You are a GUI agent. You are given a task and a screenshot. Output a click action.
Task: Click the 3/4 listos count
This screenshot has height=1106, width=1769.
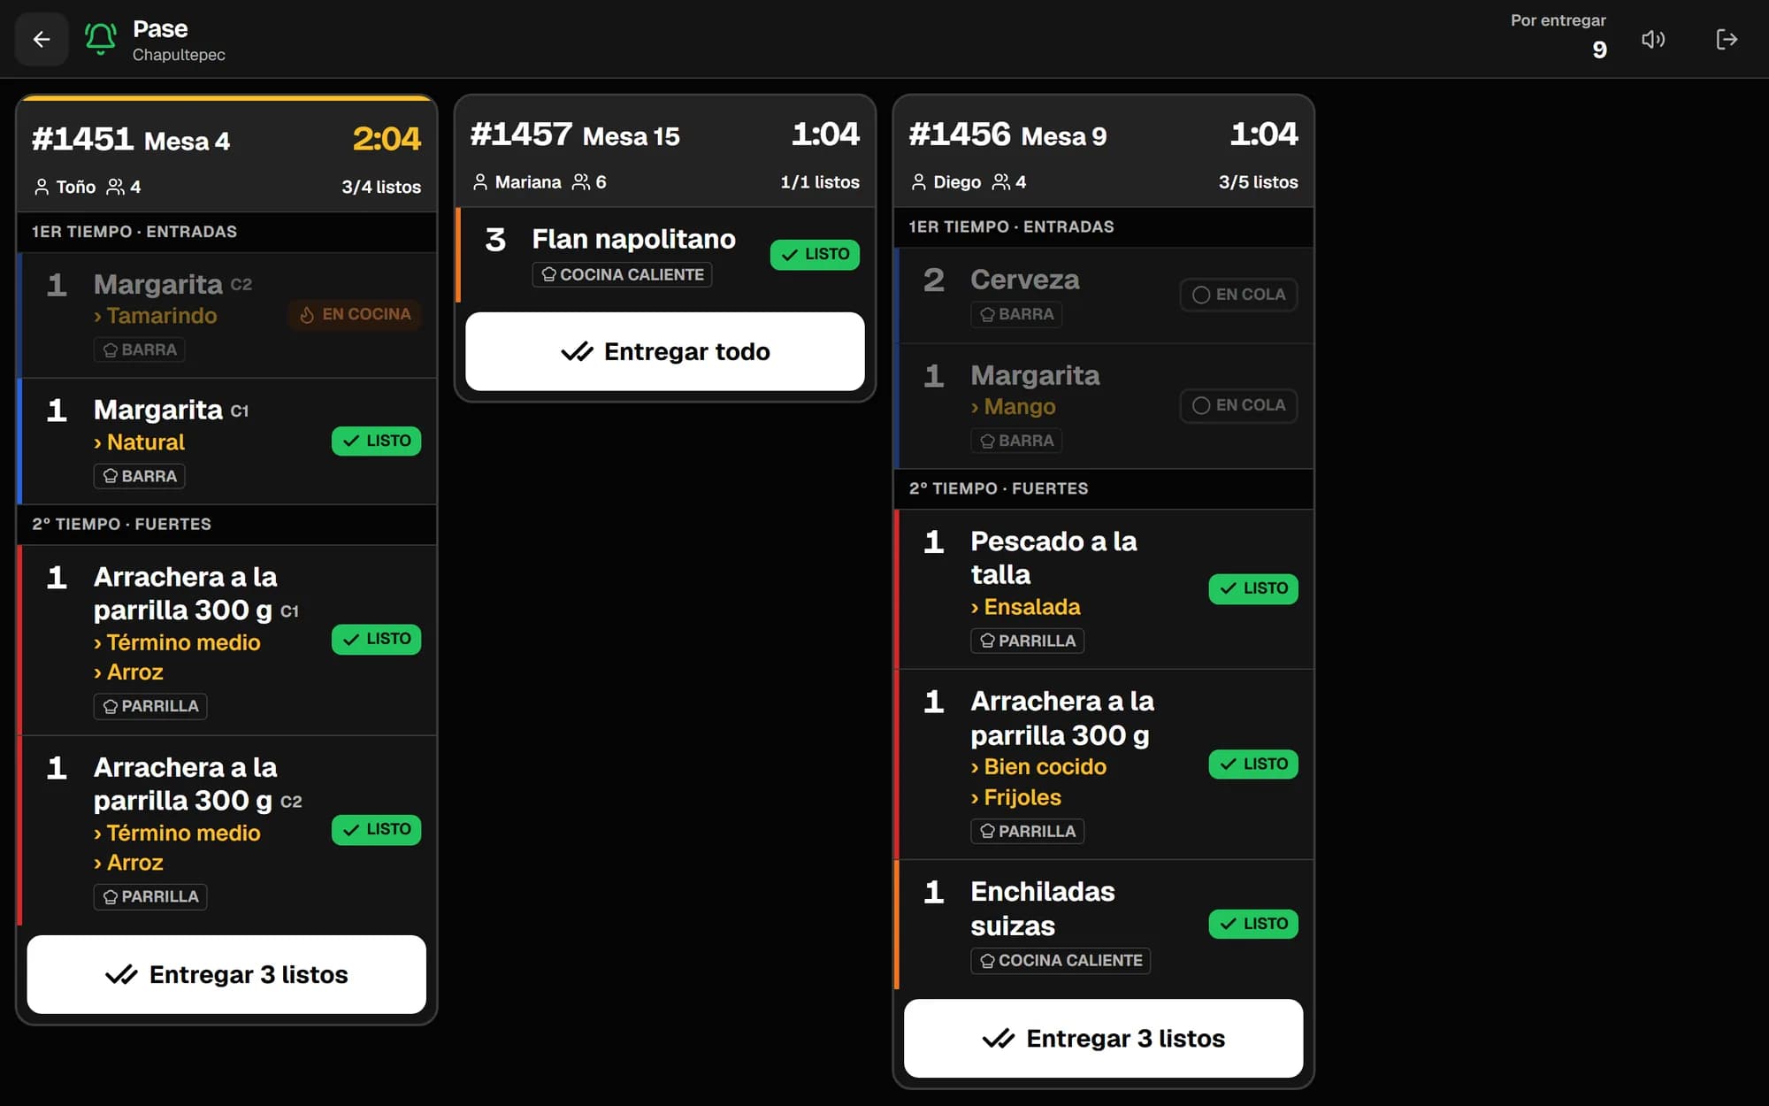tap(381, 187)
